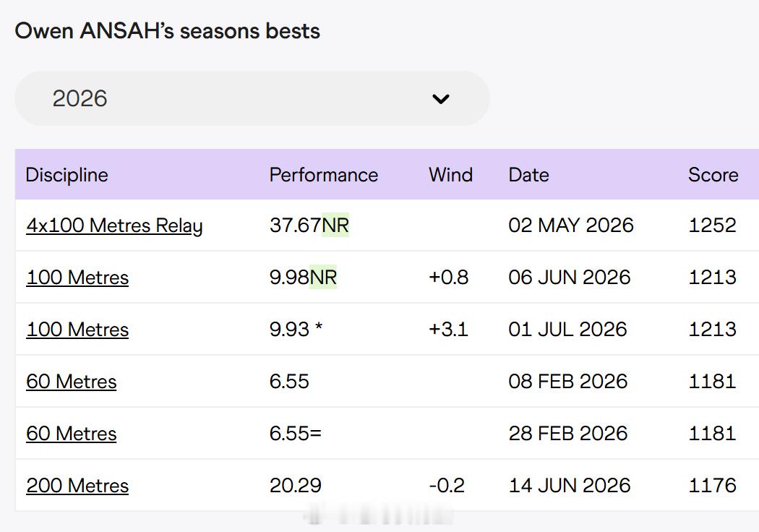Image resolution: width=759 pixels, height=532 pixels.
Task: Open 100 Metres link with 9.93 result
Action: pyautogui.click(x=77, y=330)
